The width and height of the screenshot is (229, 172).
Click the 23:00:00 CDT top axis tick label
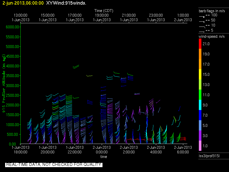coord(156,15)
